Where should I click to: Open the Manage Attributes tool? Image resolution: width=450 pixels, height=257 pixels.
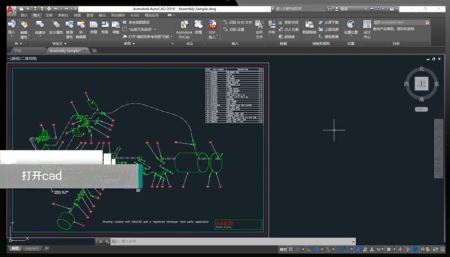pyautogui.click(x=69, y=29)
